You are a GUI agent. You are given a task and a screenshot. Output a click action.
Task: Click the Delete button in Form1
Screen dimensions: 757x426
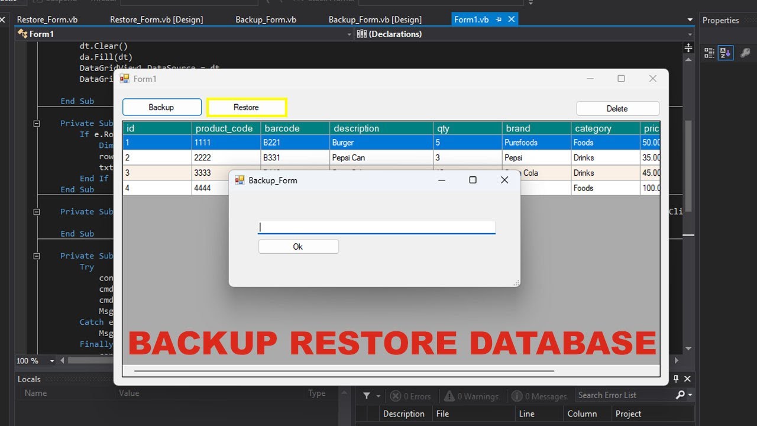coord(617,108)
